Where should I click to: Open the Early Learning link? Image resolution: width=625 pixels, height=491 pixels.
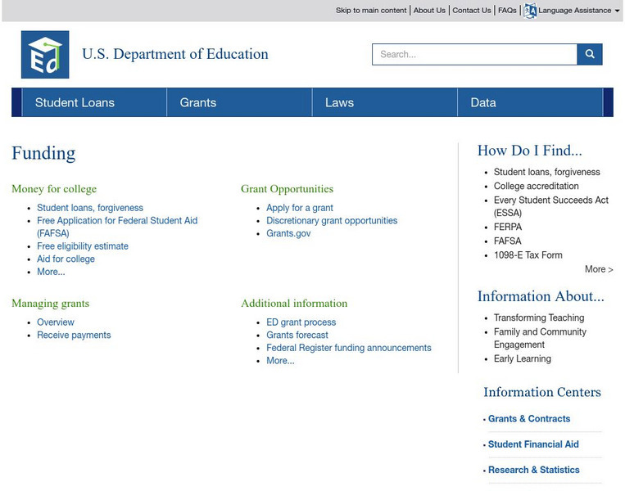[x=522, y=358]
